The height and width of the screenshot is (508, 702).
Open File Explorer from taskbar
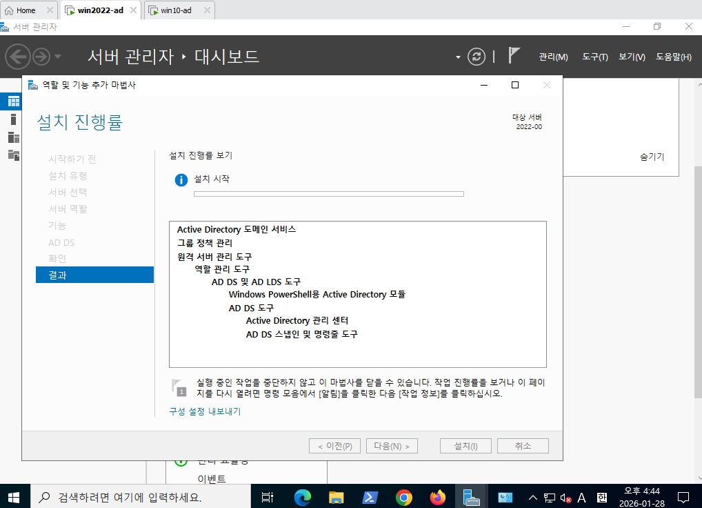pyautogui.click(x=336, y=497)
